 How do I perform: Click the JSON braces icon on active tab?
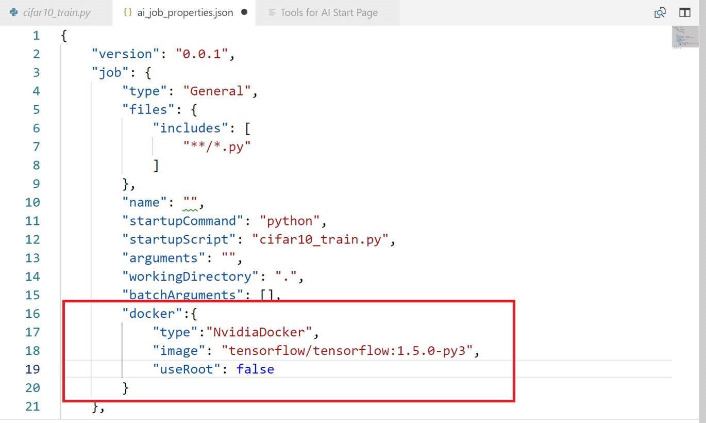pos(127,12)
